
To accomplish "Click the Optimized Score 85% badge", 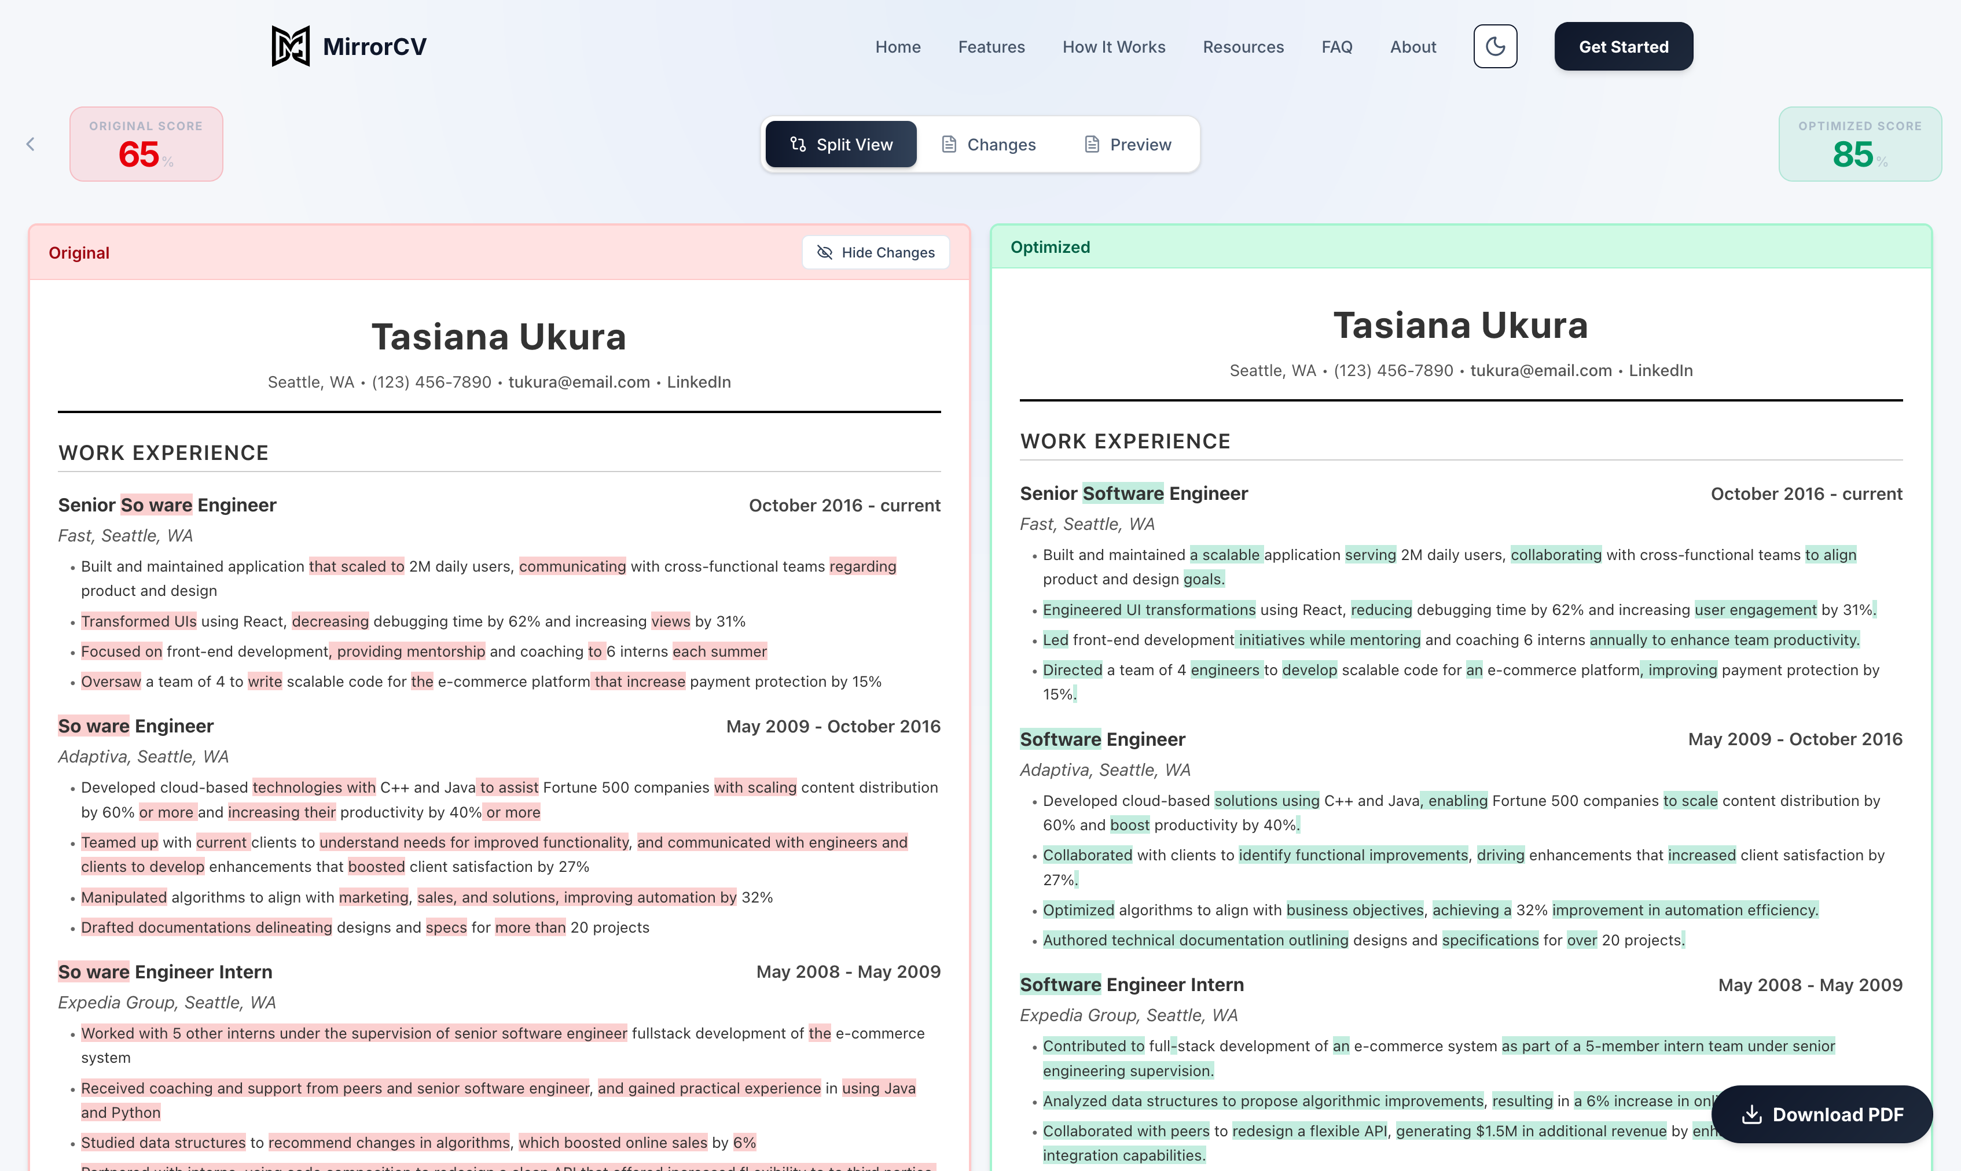I will click(x=1860, y=143).
